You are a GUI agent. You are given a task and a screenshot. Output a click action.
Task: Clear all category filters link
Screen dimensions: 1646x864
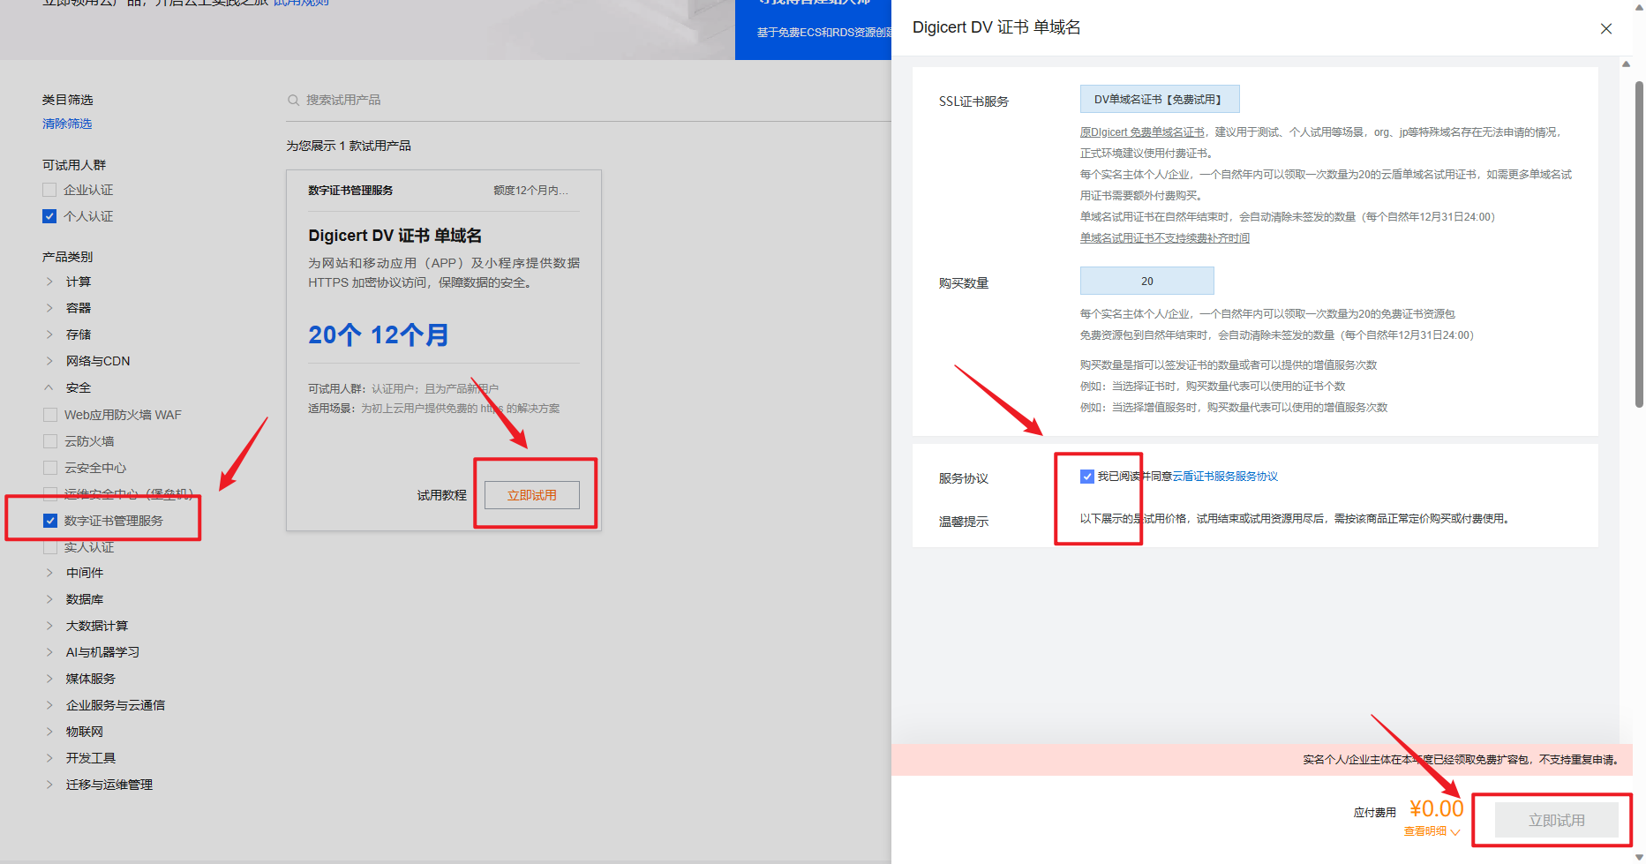pos(67,124)
